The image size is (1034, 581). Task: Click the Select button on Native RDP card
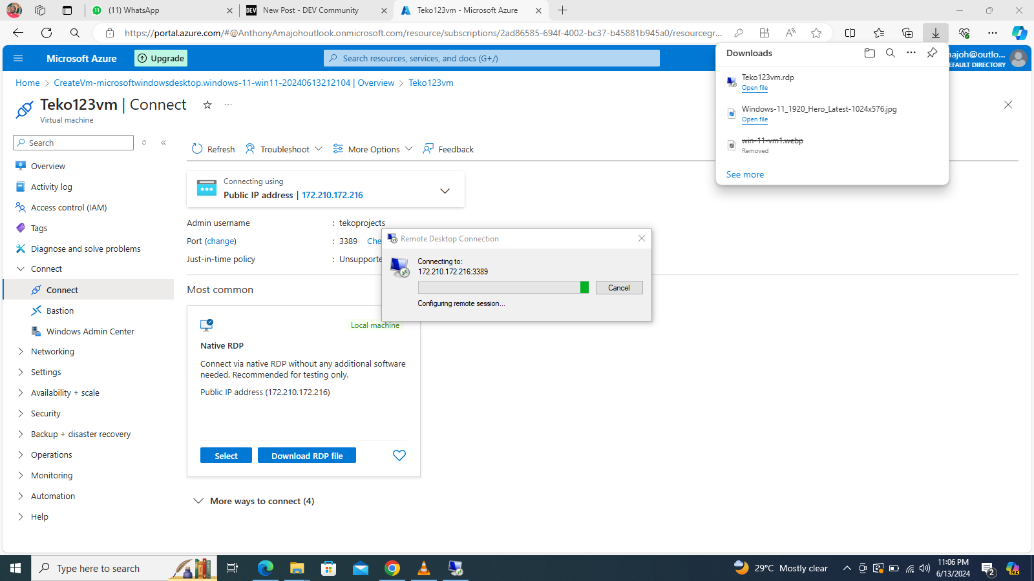226,456
